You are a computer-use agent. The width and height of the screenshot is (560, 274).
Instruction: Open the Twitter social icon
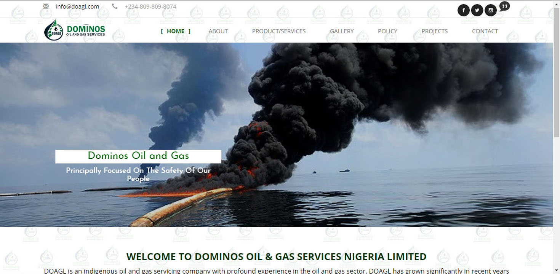click(x=477, y=10)
